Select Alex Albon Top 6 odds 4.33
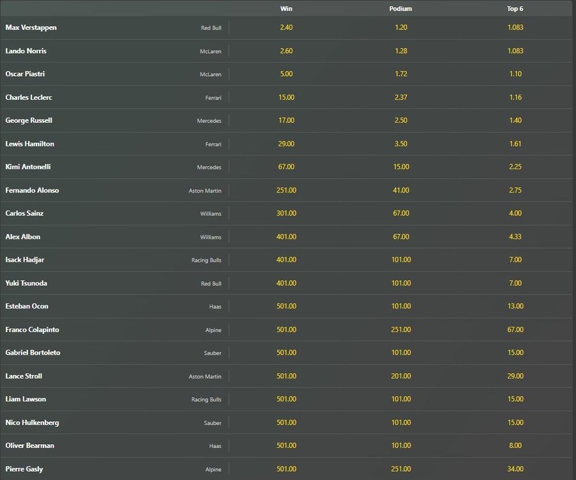This screenshot has height=480, width=576. click(x=515, y=237)
